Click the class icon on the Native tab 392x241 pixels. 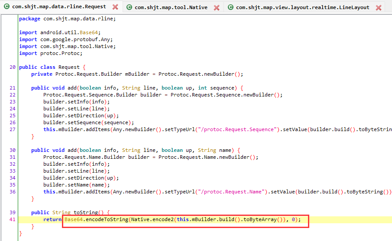[129, 7]
